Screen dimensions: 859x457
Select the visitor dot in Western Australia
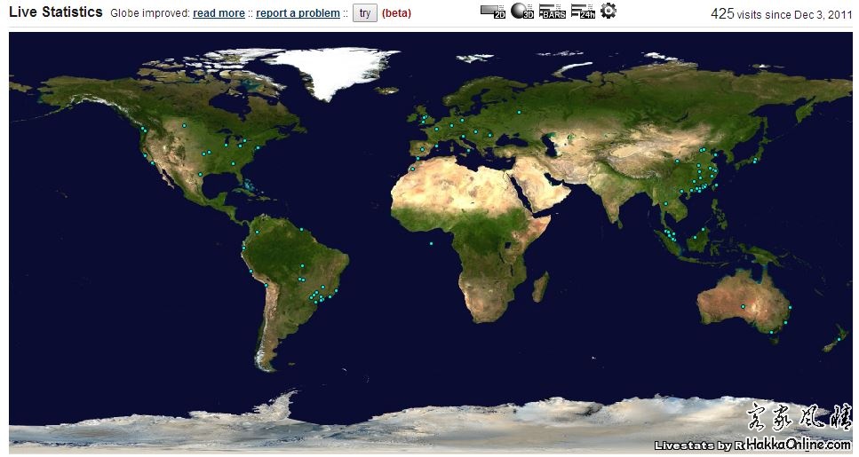(x=743, y=306)
